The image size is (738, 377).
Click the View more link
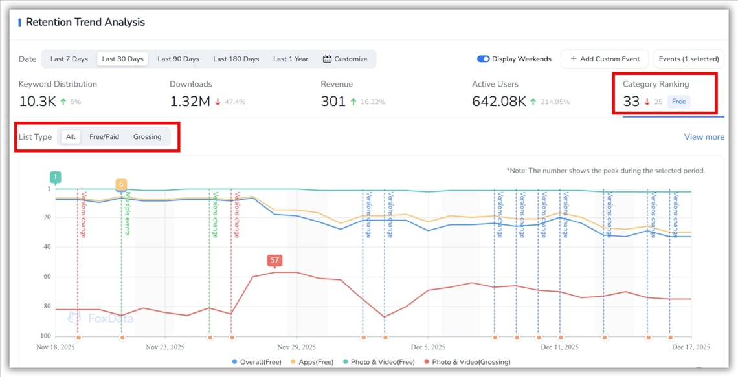click(x=704, y=136)
